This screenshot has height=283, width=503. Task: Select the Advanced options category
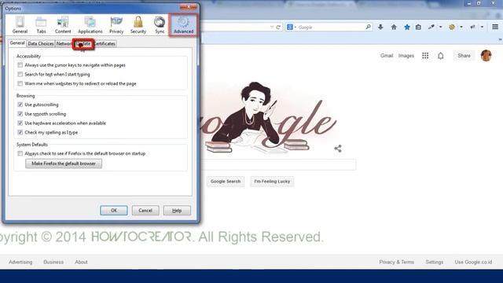pos(183,25)
